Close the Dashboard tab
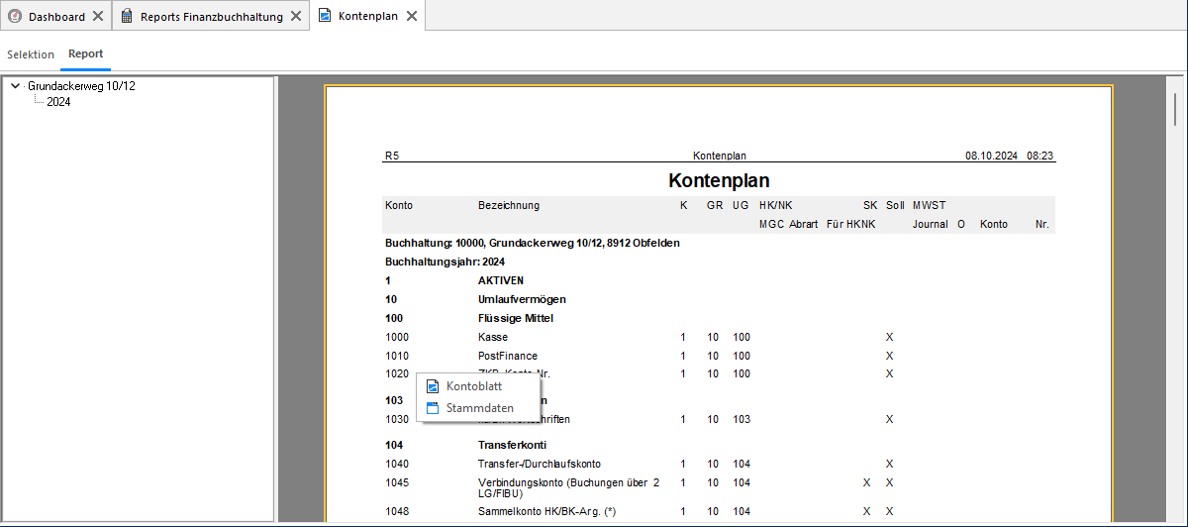The height and width of the screenshot is (527, 1188). point(97,17)
